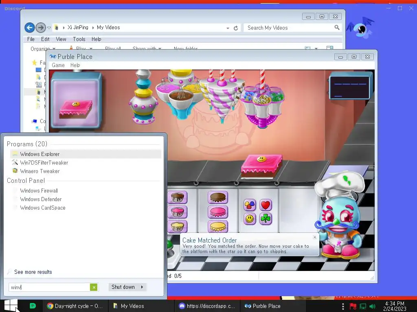Open the Organize dropdown
The width and height of the screenshot is (417, 312).
pos(43,49)
